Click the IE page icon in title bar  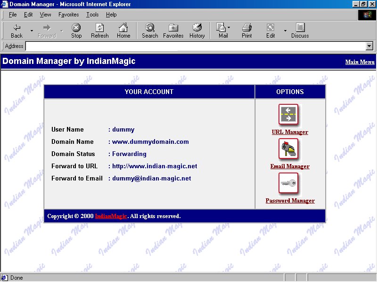click(5, 4)
